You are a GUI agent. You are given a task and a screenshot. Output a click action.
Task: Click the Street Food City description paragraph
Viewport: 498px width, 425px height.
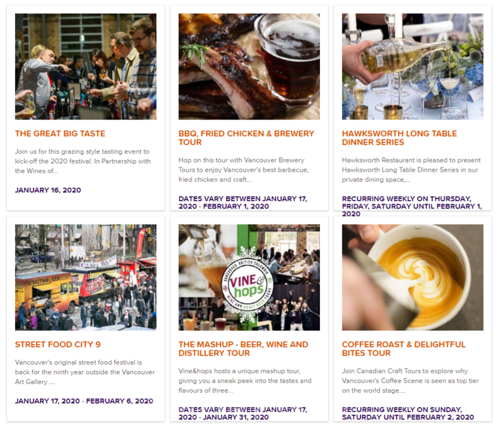pos(85,372)
